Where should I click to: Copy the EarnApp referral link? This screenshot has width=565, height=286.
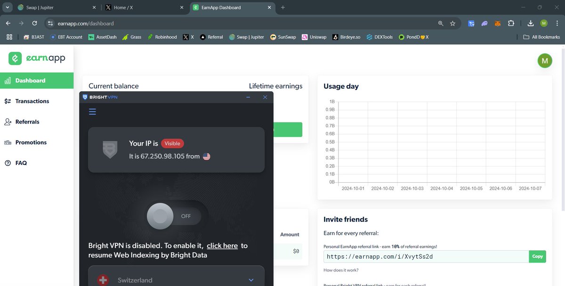537,256
